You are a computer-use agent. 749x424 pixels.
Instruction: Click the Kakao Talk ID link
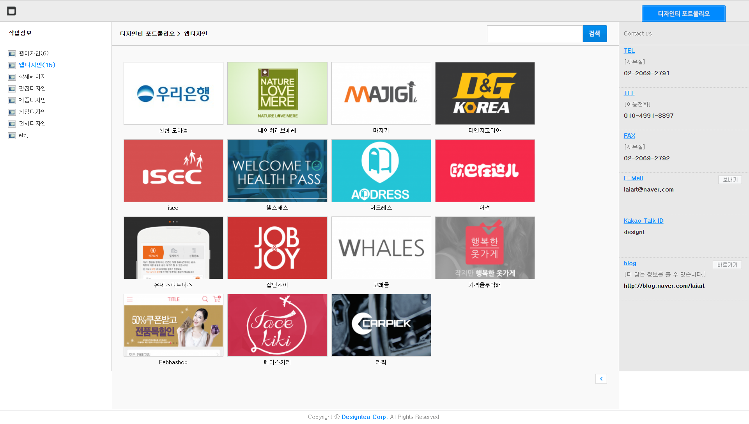tap(643, 221)
